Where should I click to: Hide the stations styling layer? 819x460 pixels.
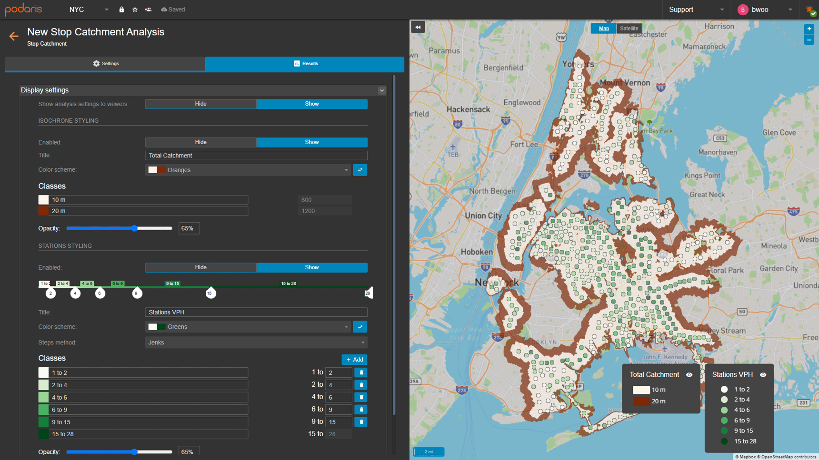200,267
